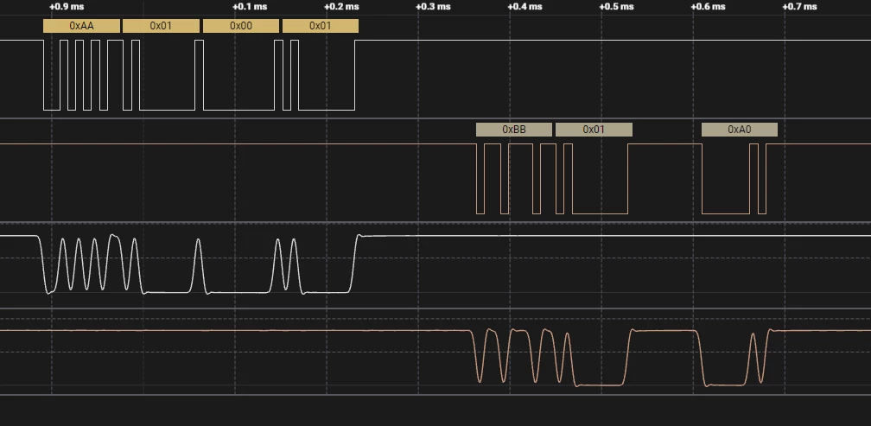The height and width of the screenshot is (426, 871).
Task: Click the +0.3 ms time marker
Action: click(433, 7)
